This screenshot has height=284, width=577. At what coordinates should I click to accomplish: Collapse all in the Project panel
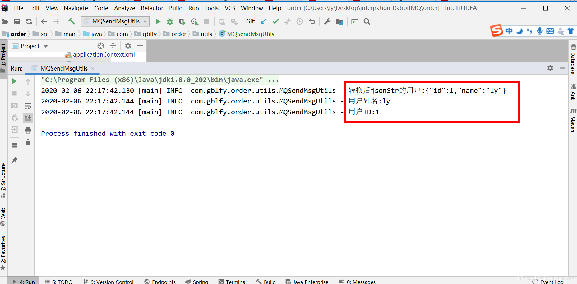click(113, 46)
